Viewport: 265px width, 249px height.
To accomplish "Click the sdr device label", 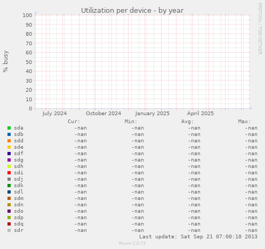I will pos(19,230).
